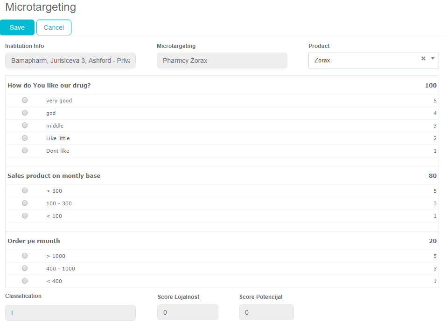Image resolution: width=447 pixels, height=324 pixels.
Task: Select the 'very good' radio option
Action: [25, 101]
